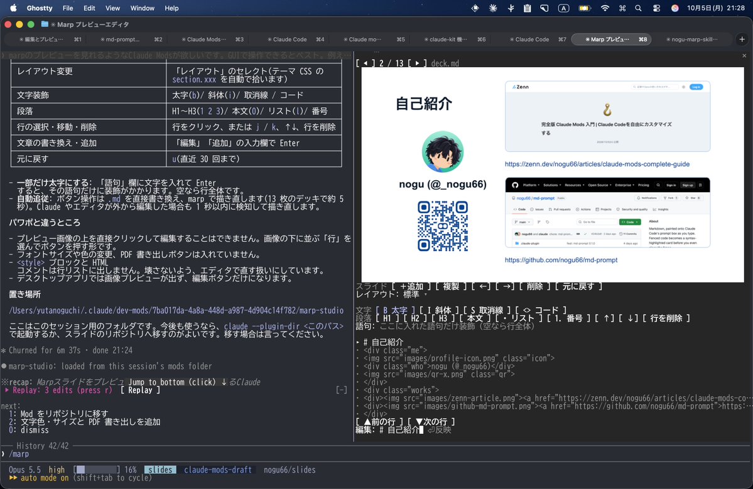Screen dimensions: 753x489
Task: Open the Apple menu
Action: click(13, 8)
